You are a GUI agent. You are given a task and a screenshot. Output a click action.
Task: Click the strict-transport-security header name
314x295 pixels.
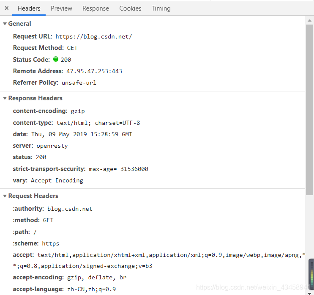49,169
